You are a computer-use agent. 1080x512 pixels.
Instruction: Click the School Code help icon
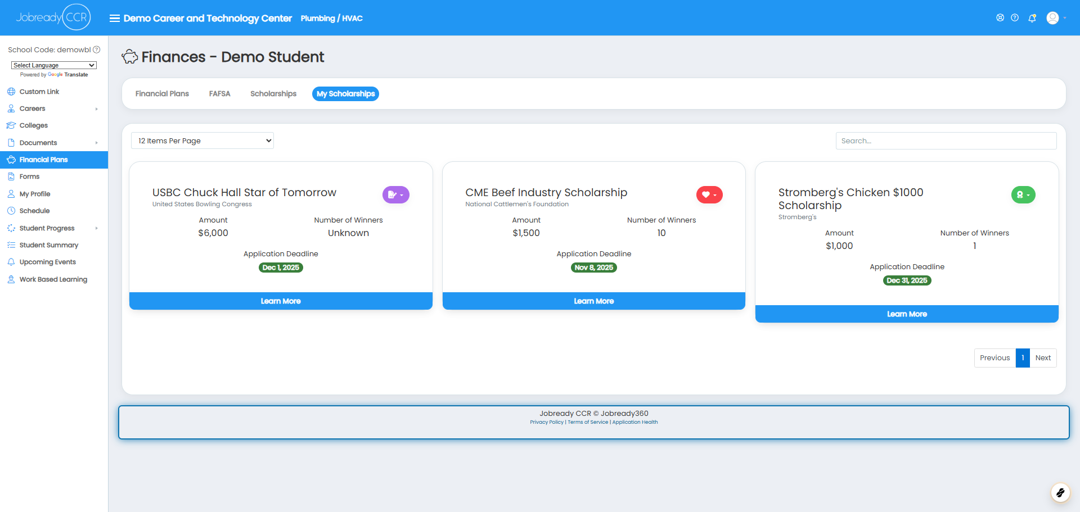click(97, 49)
